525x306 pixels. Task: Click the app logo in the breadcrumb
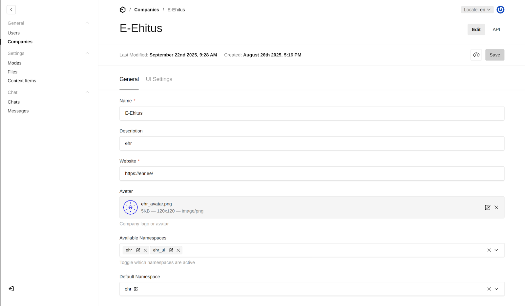coord(122,10)
